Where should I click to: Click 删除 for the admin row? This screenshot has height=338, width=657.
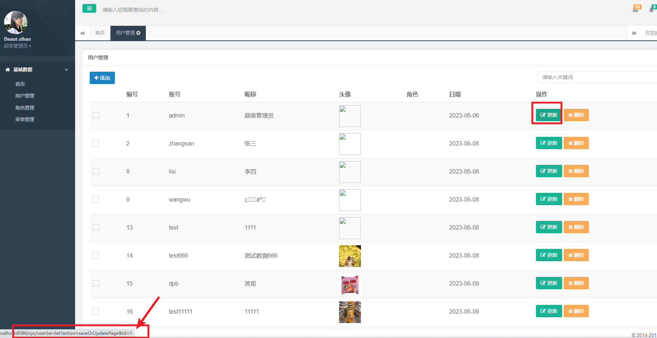[x=576, y=115]
